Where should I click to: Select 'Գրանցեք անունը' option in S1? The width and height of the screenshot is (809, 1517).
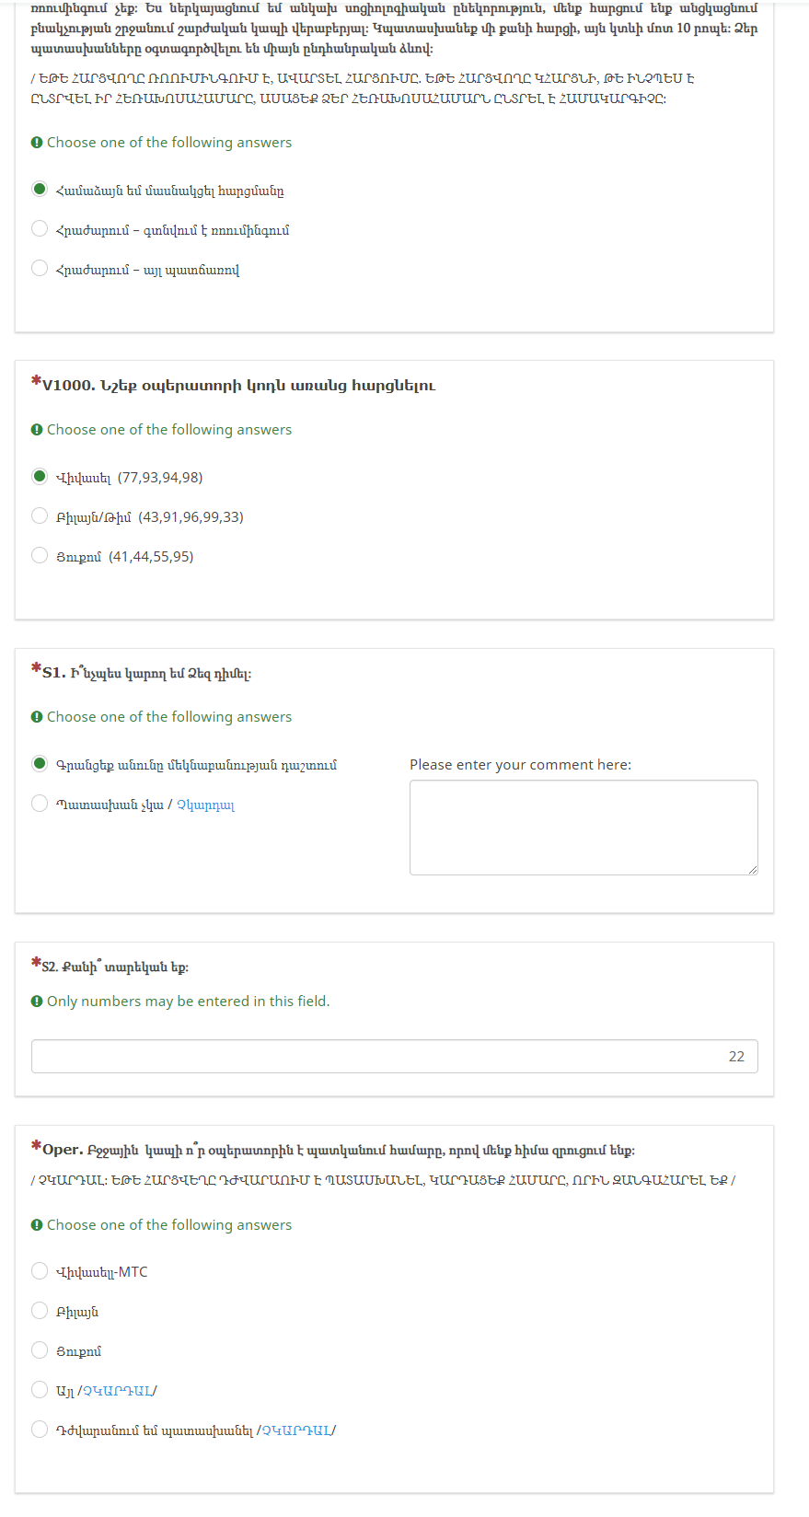40,764
